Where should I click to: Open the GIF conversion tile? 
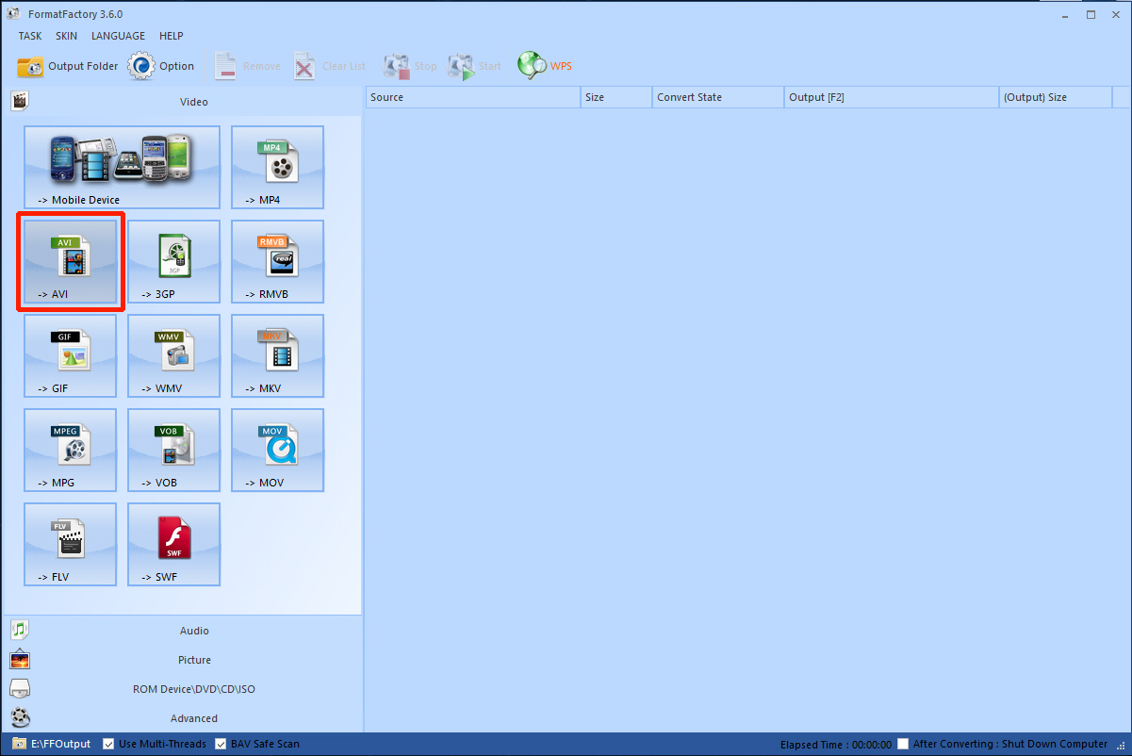click(x=71, y=355)
